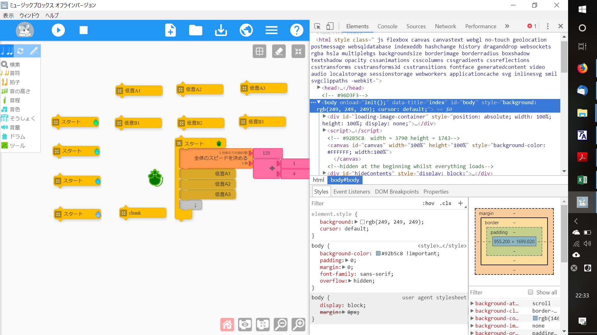The image size is (597, 335).
Task: Expand background-attachment computed property
Action: coord(472,303)
